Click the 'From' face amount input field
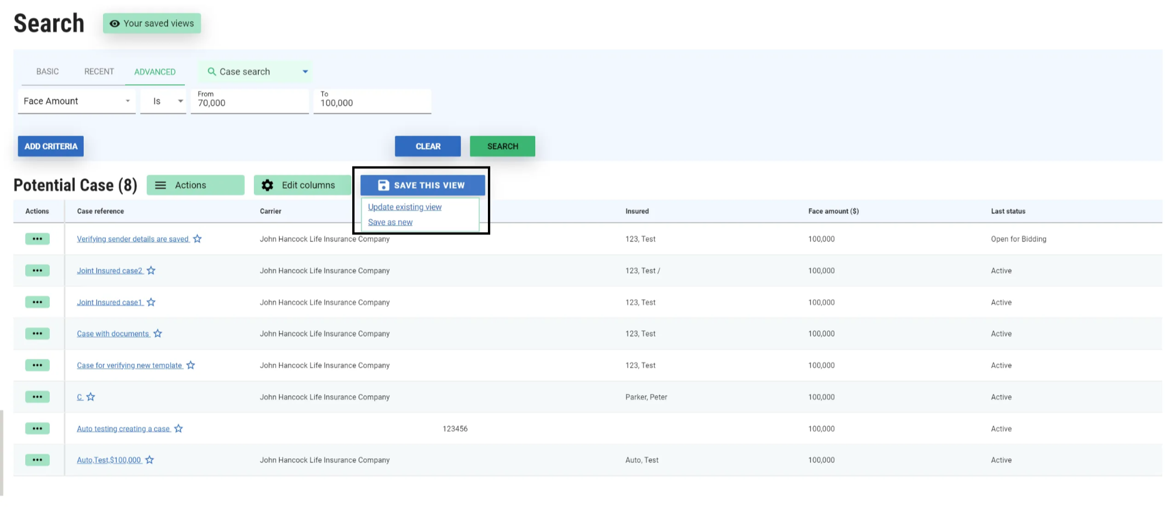 click(x=250, y=103)
